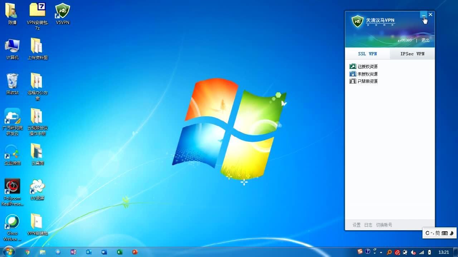This screenshot has width=458, height=257.
Task: Launch Excel from the taskbar
Action: point(120,252)
